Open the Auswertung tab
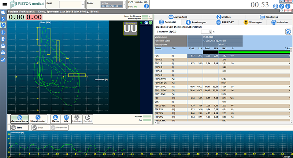 (178, 17)
